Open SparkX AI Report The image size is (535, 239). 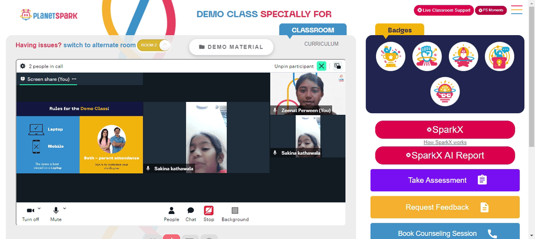[445, 155]
